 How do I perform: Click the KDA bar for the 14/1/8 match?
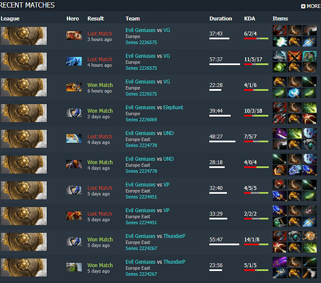pos(256,244)
